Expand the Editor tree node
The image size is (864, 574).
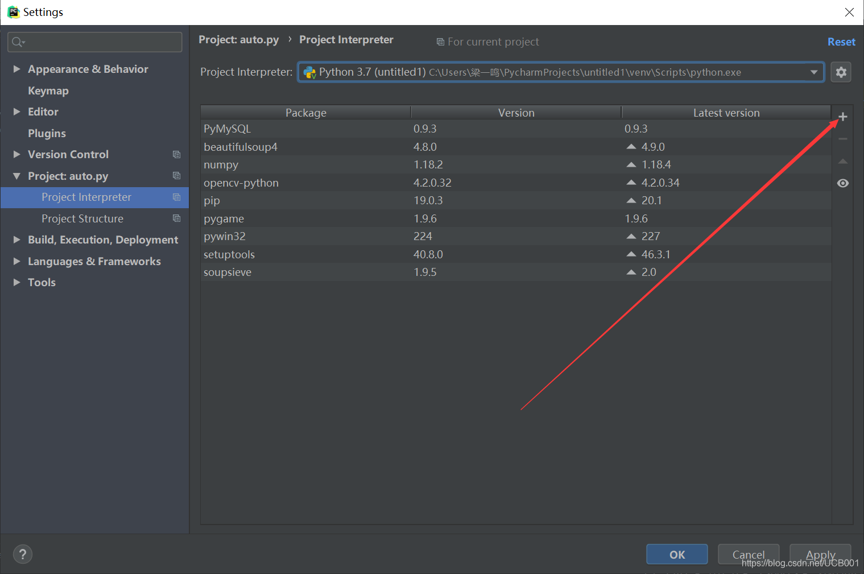[x=16, y=112]
